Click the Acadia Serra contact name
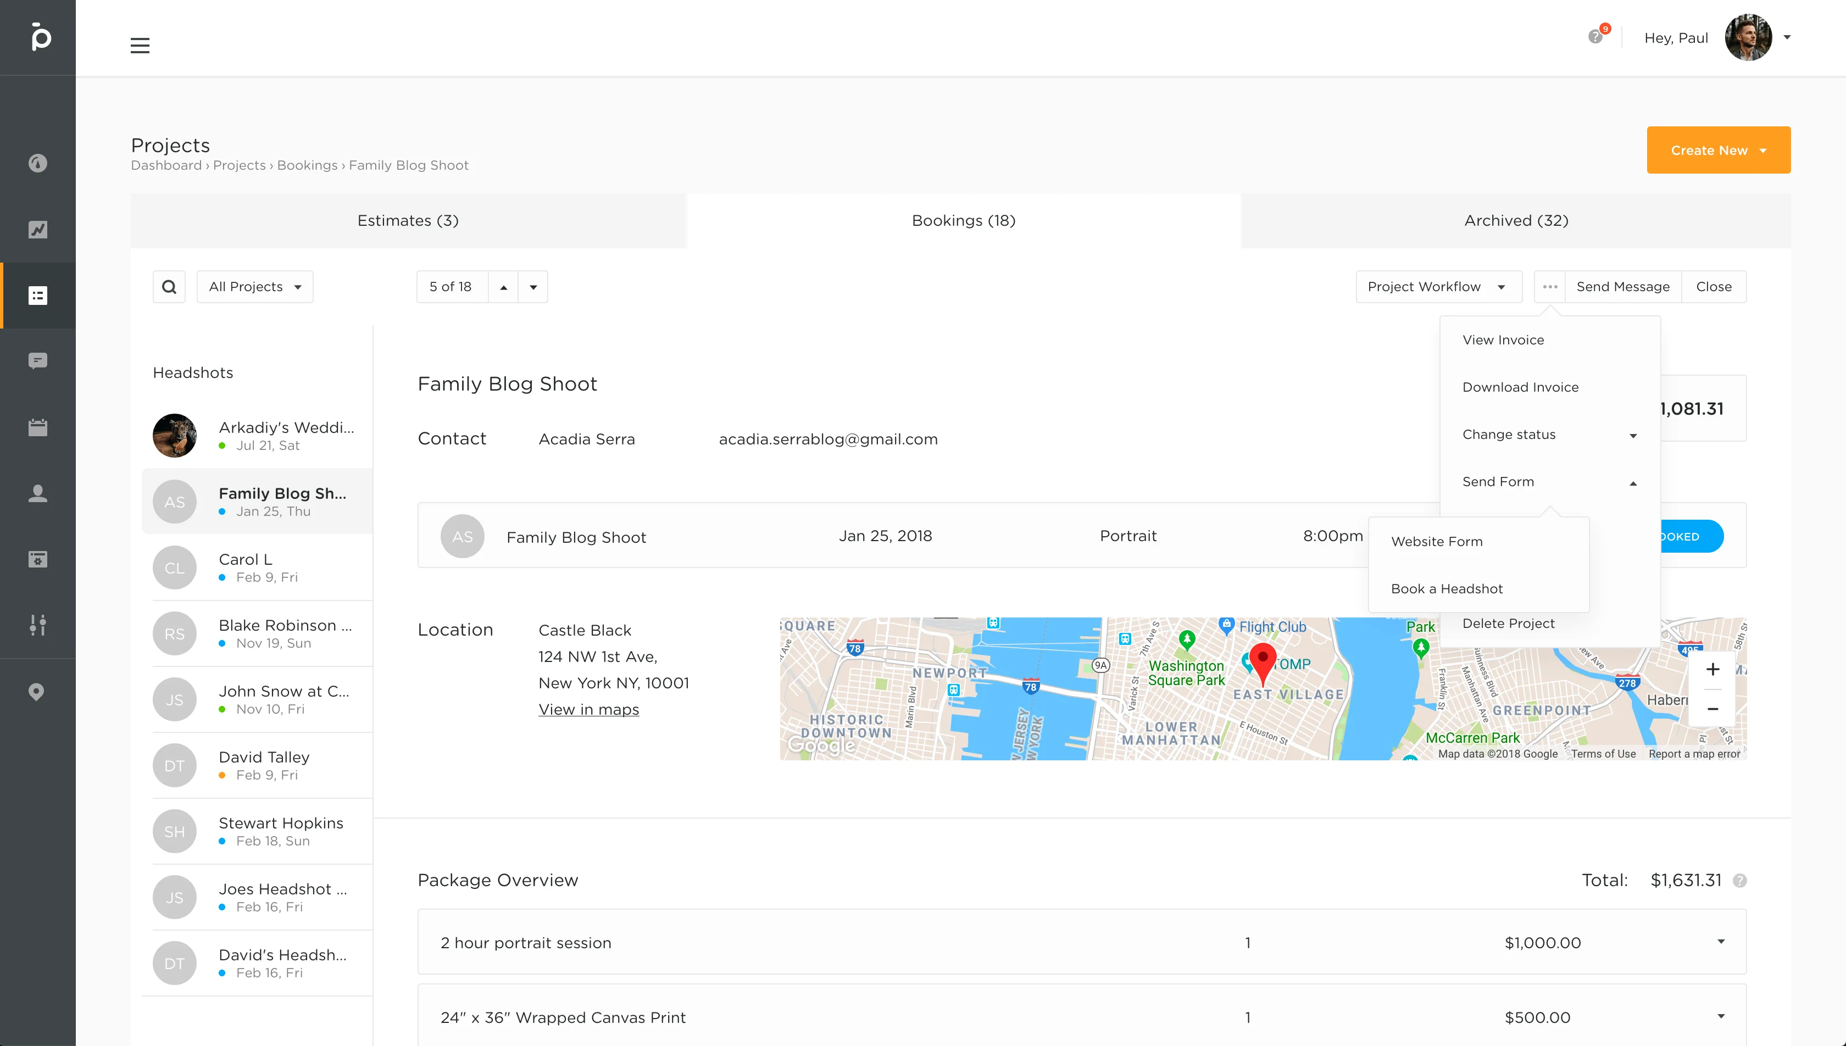The height and width of the screenshot is (1046, 1846). (x=587, y=439)
